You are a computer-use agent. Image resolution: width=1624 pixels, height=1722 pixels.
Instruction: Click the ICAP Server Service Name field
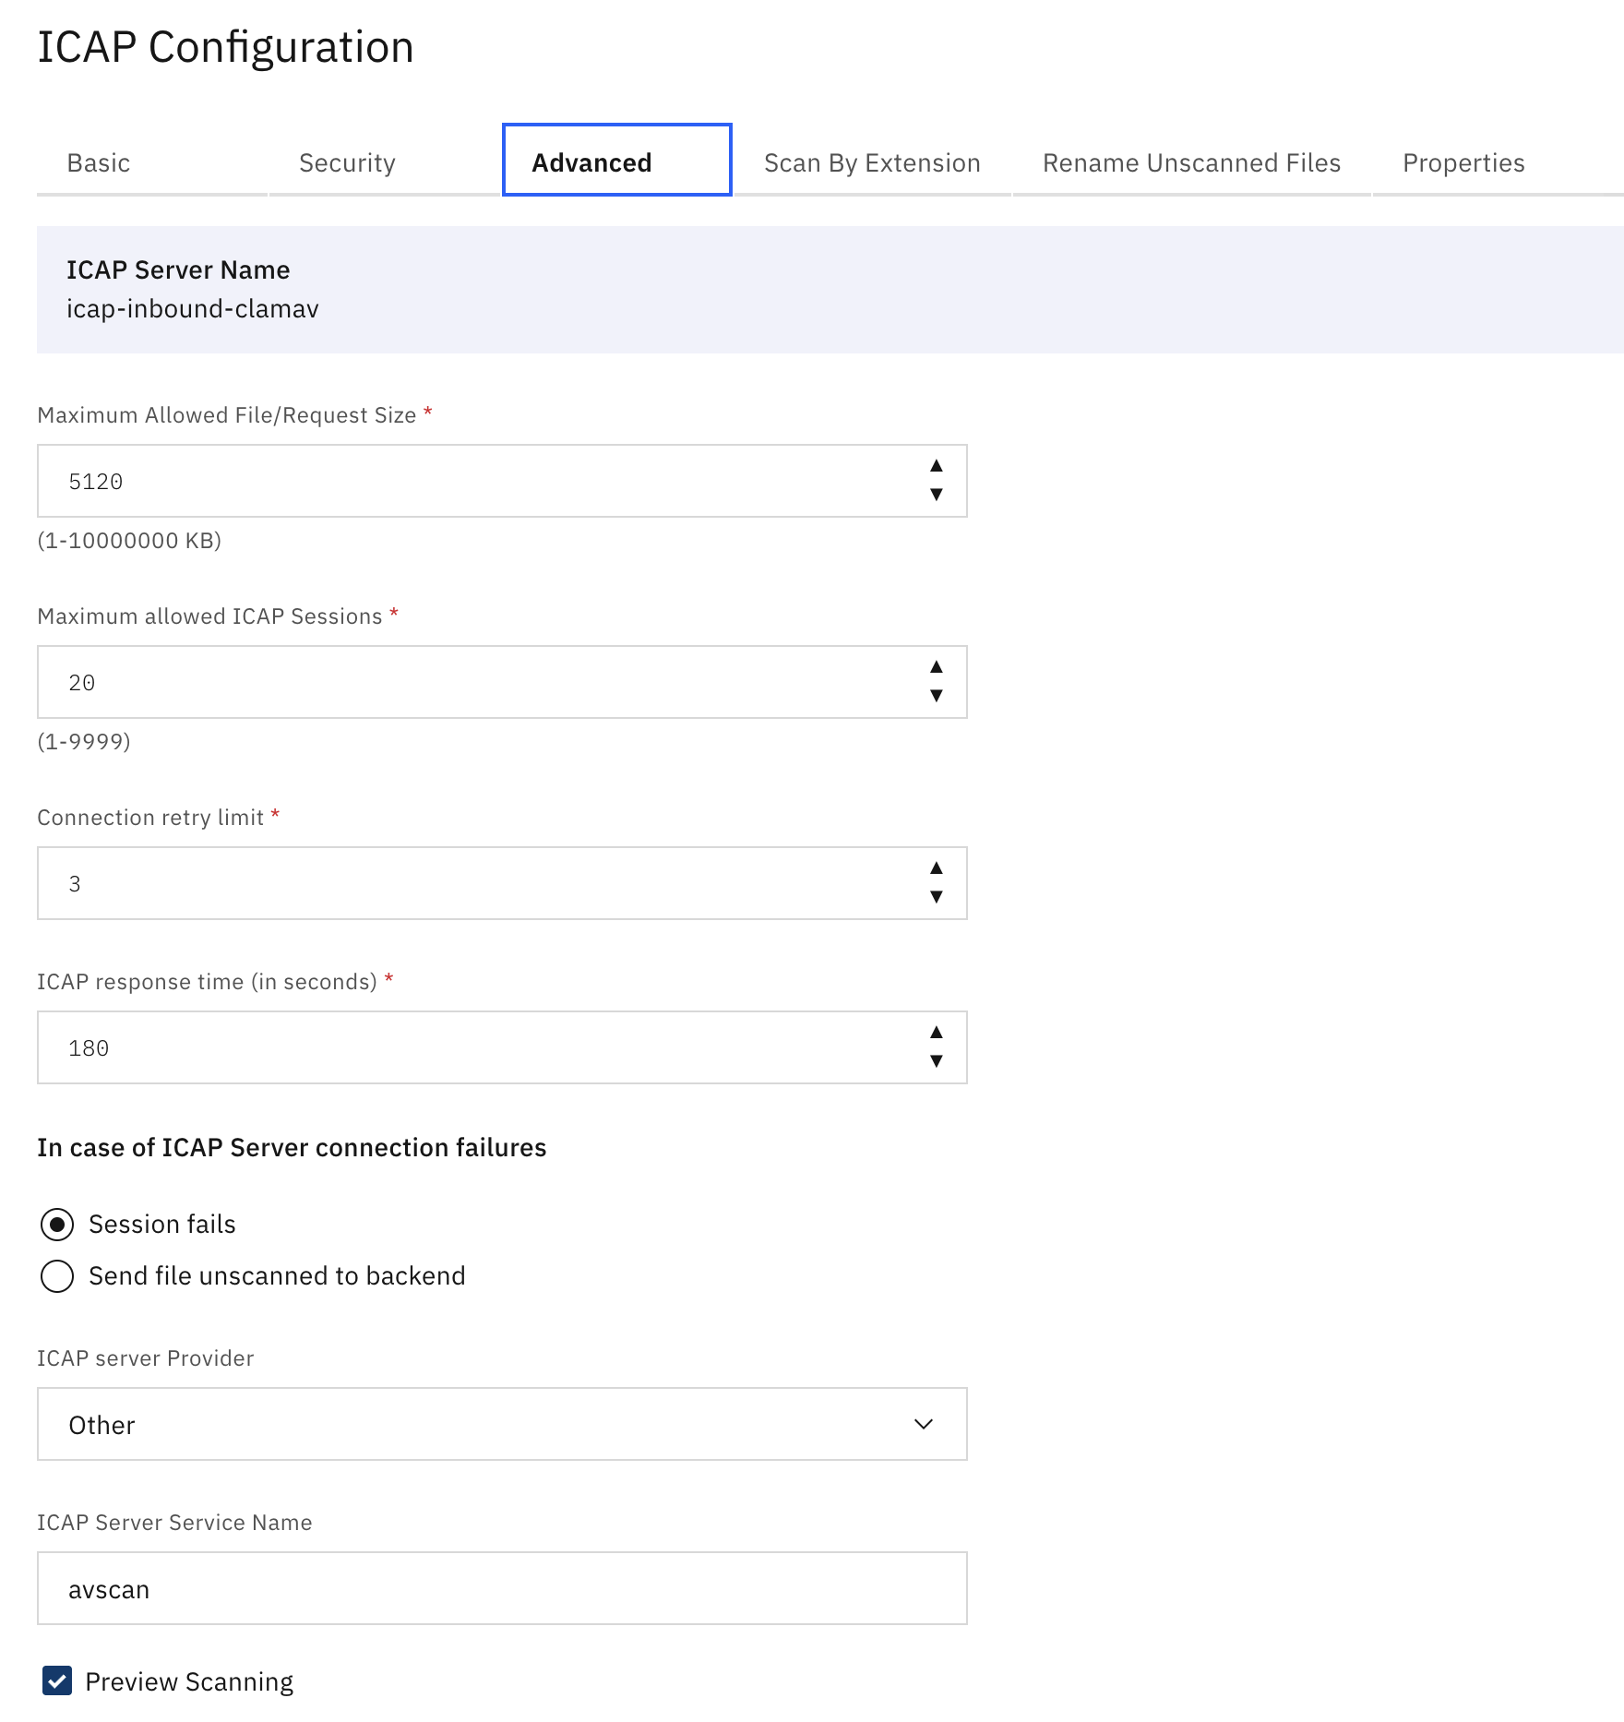501,1588
